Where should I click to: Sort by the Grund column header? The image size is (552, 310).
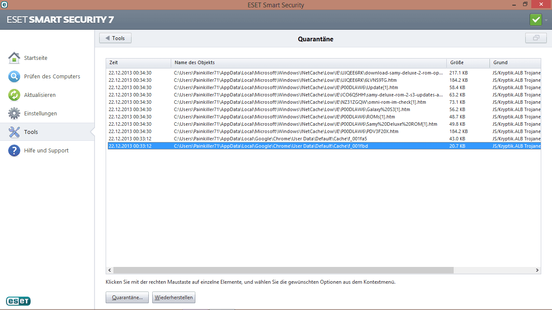coord(515,63)
